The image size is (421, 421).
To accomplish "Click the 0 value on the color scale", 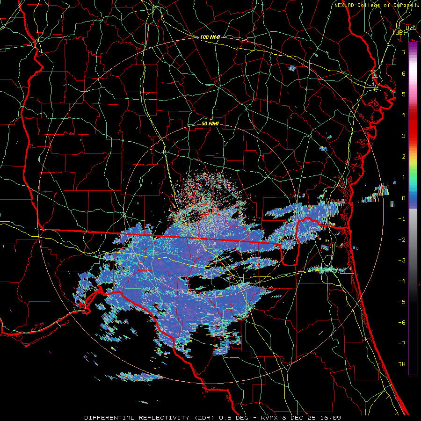I will click(x=404, y=198).
